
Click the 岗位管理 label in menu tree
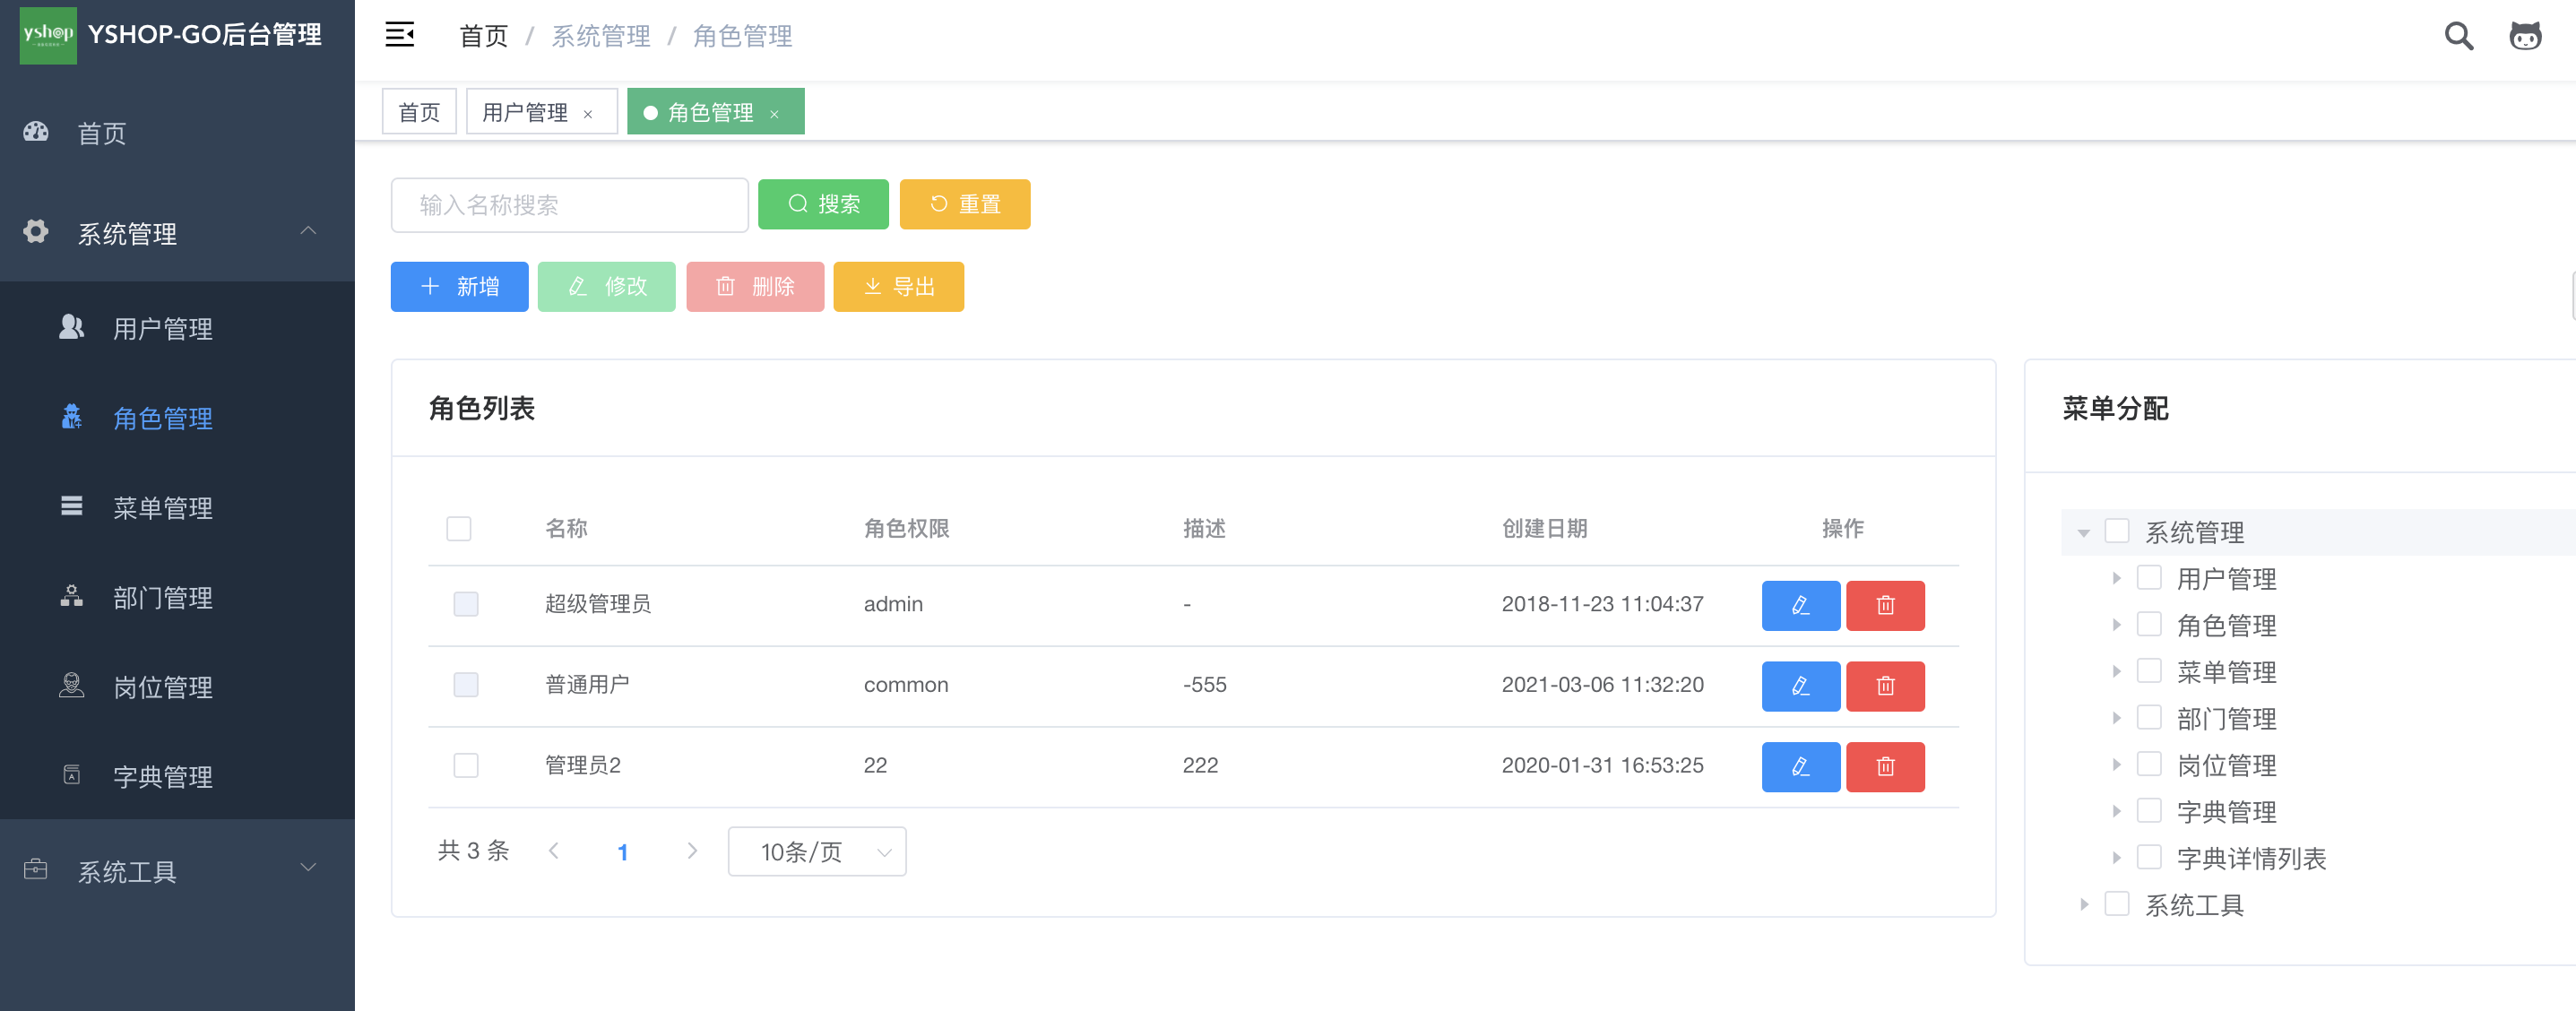[2226, 765]
